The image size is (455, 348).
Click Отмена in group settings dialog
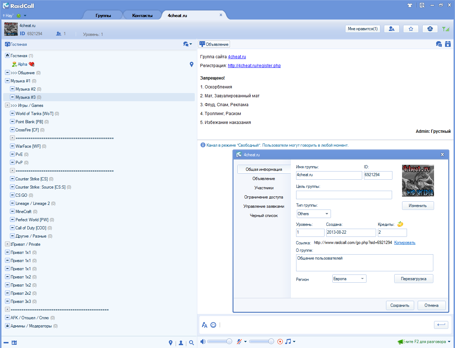[x=432, y=305]
